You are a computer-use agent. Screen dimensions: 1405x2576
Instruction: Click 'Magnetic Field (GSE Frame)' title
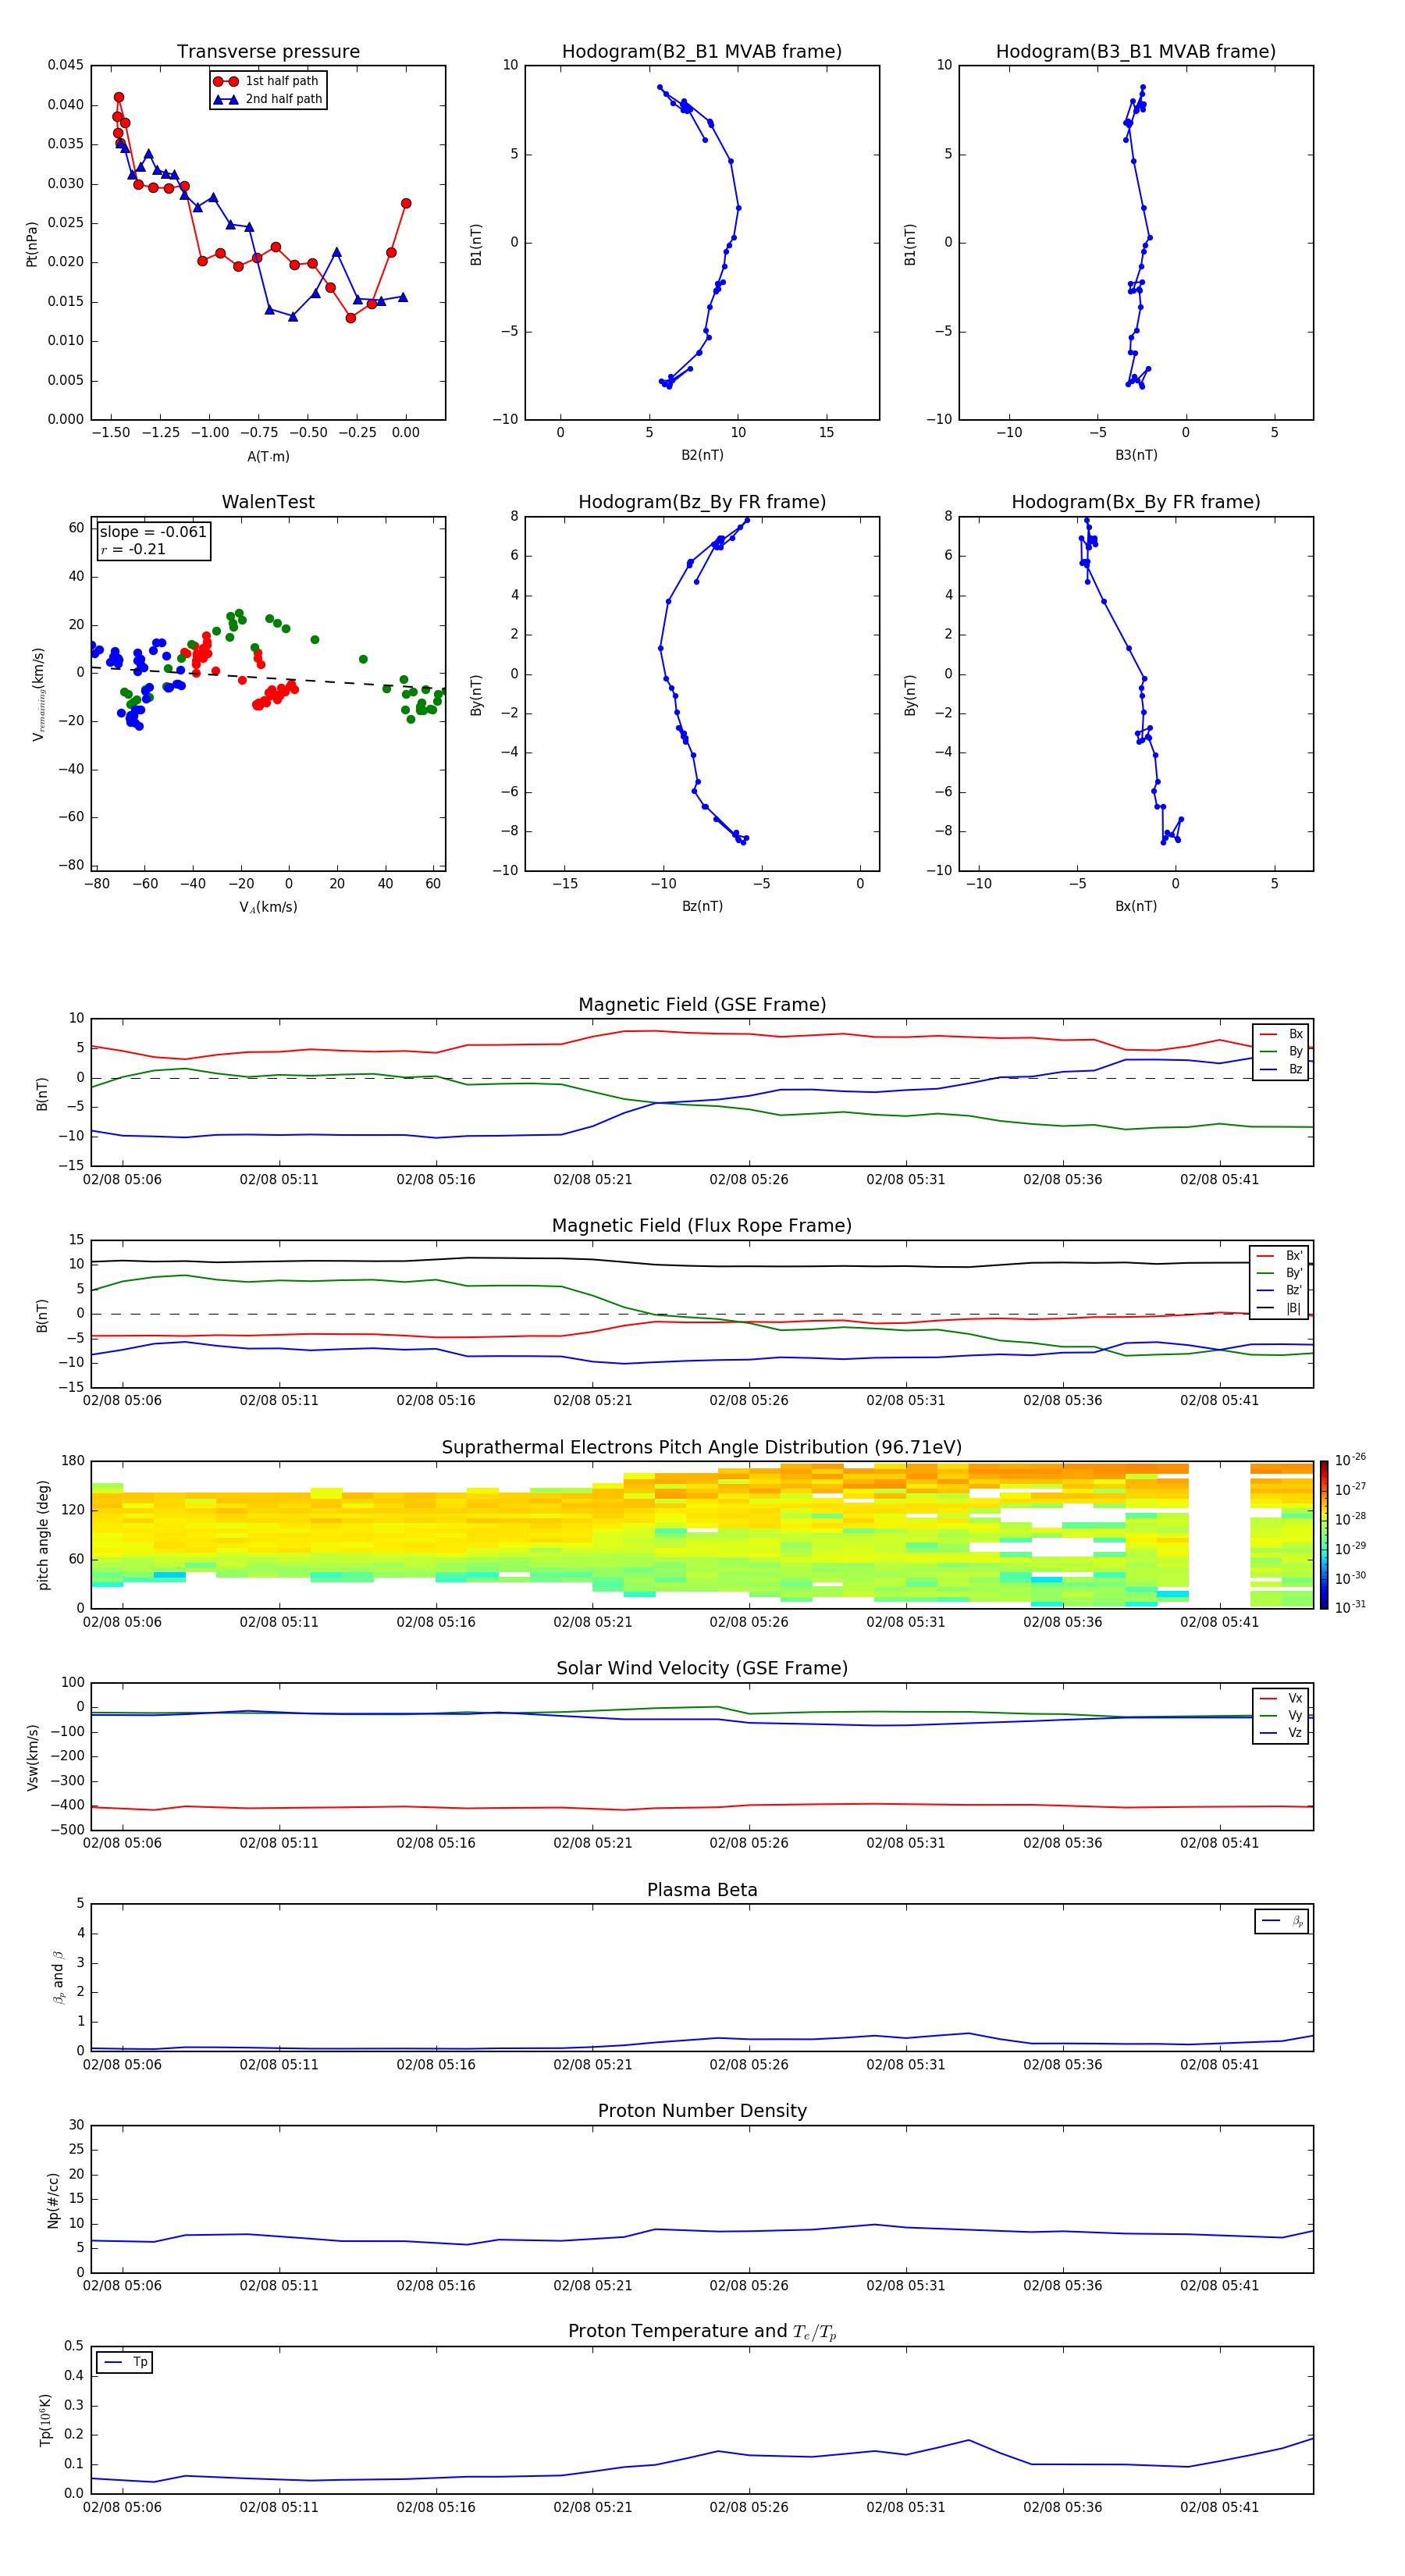702,1005
